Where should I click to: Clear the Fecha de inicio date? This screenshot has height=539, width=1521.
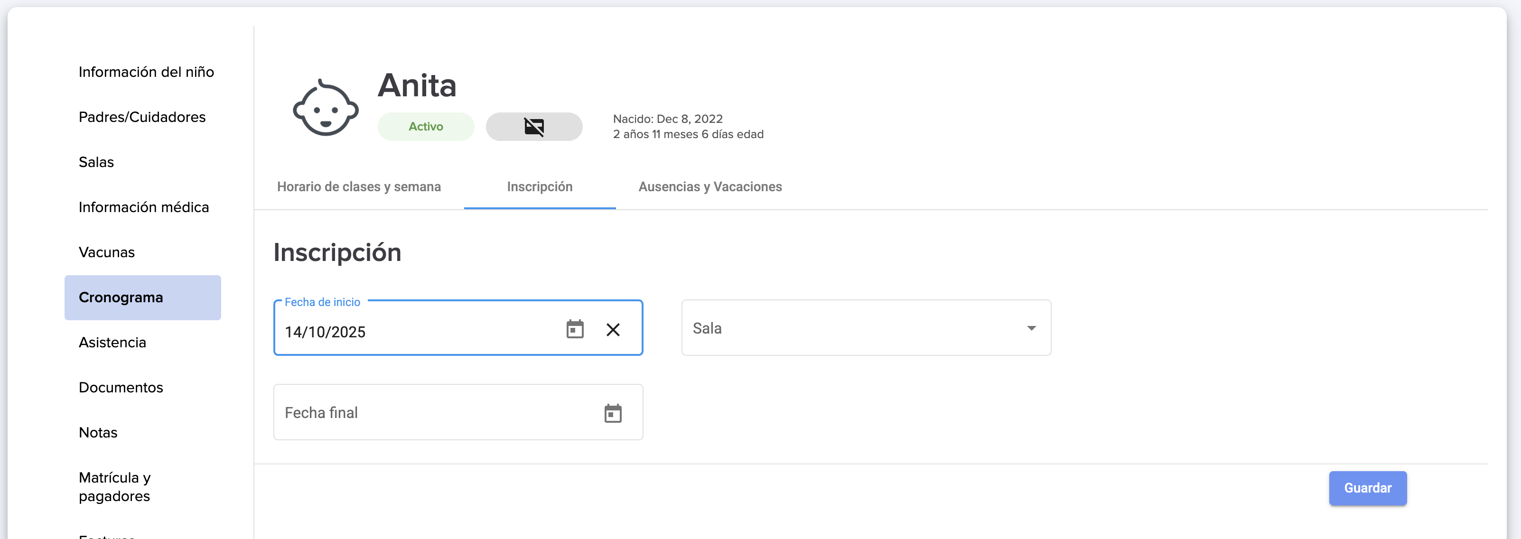tap(613, 329)
